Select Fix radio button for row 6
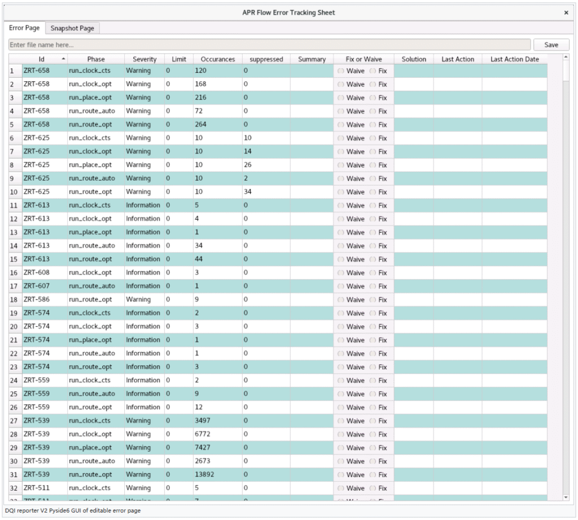This screenshot has width=578, height=520. [373, 138]
